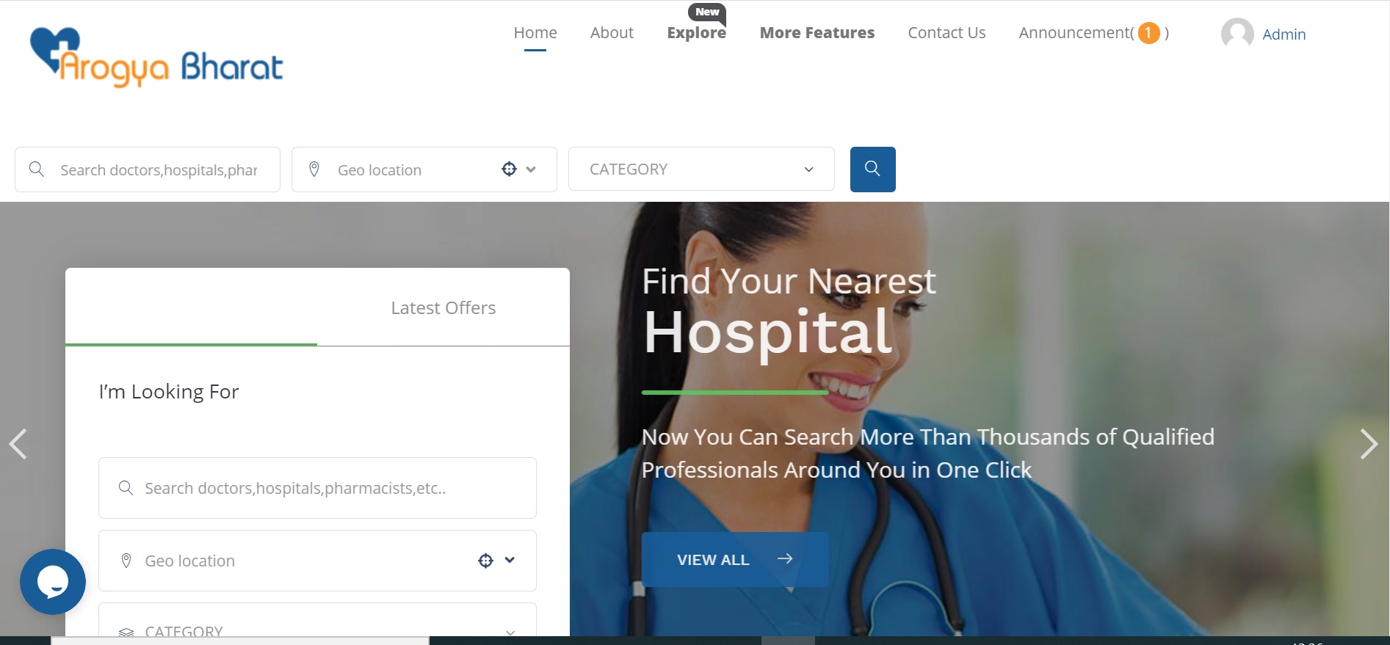Image resolution: width=1390 pixels, height=645 pixels.
Task: Expand the top Geo location chevron
Action: pos(531,170)
